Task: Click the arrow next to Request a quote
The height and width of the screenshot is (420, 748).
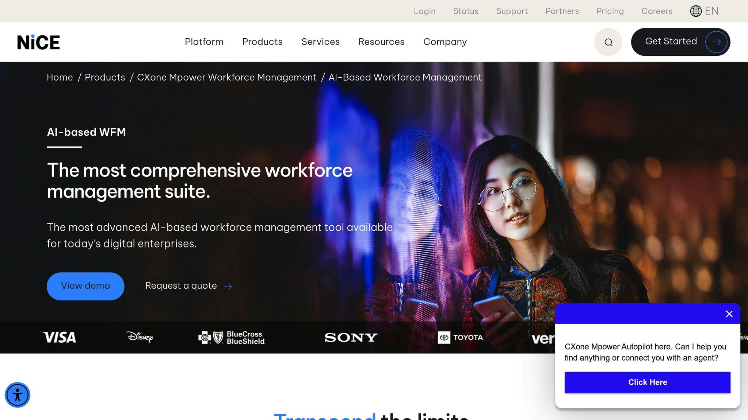Action: [228, 287]
